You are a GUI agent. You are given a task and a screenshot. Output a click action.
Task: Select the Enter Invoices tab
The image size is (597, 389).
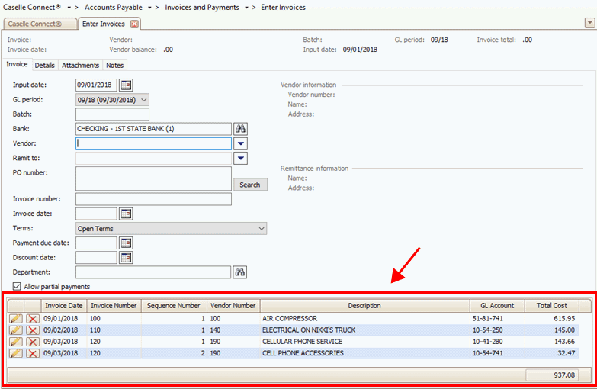(104, 24)
